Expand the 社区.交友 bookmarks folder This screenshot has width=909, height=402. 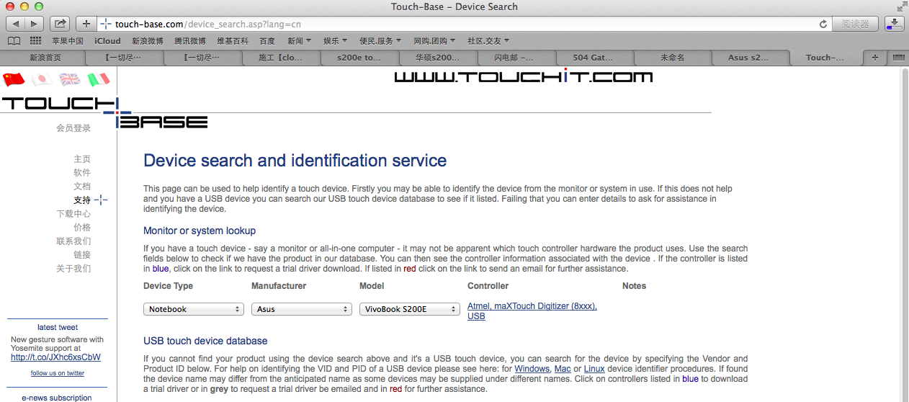click(x=488, y=41)
